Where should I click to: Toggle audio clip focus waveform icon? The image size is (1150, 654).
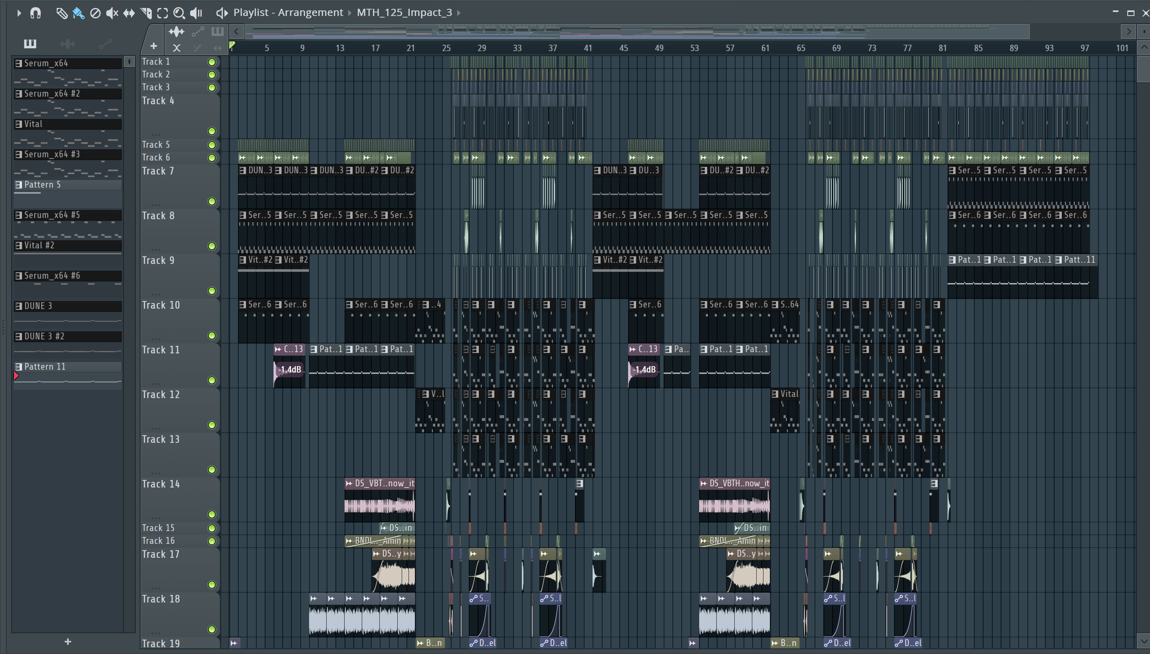click(x=176, y=32)
